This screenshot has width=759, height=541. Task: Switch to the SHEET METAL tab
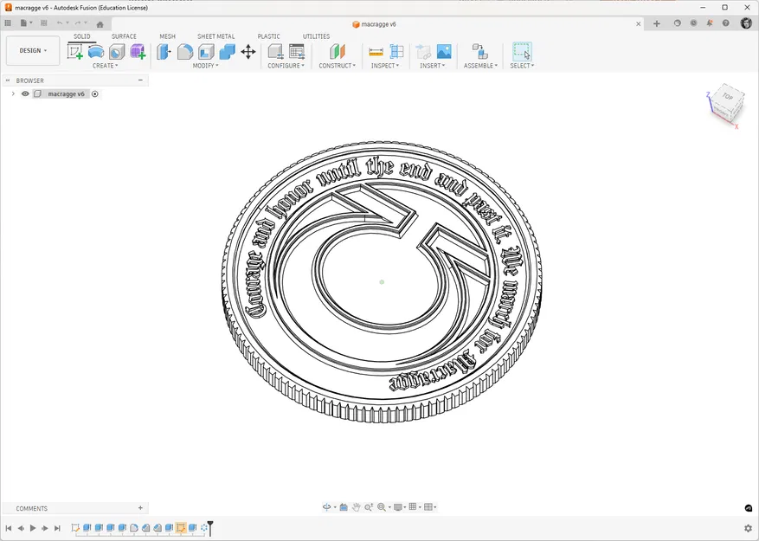coord(215,36)
